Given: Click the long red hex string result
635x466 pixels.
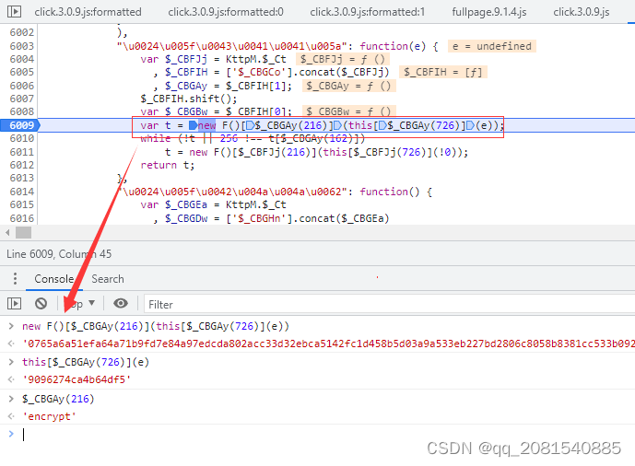Looking at the screenshot, I should tap(328, 344).
